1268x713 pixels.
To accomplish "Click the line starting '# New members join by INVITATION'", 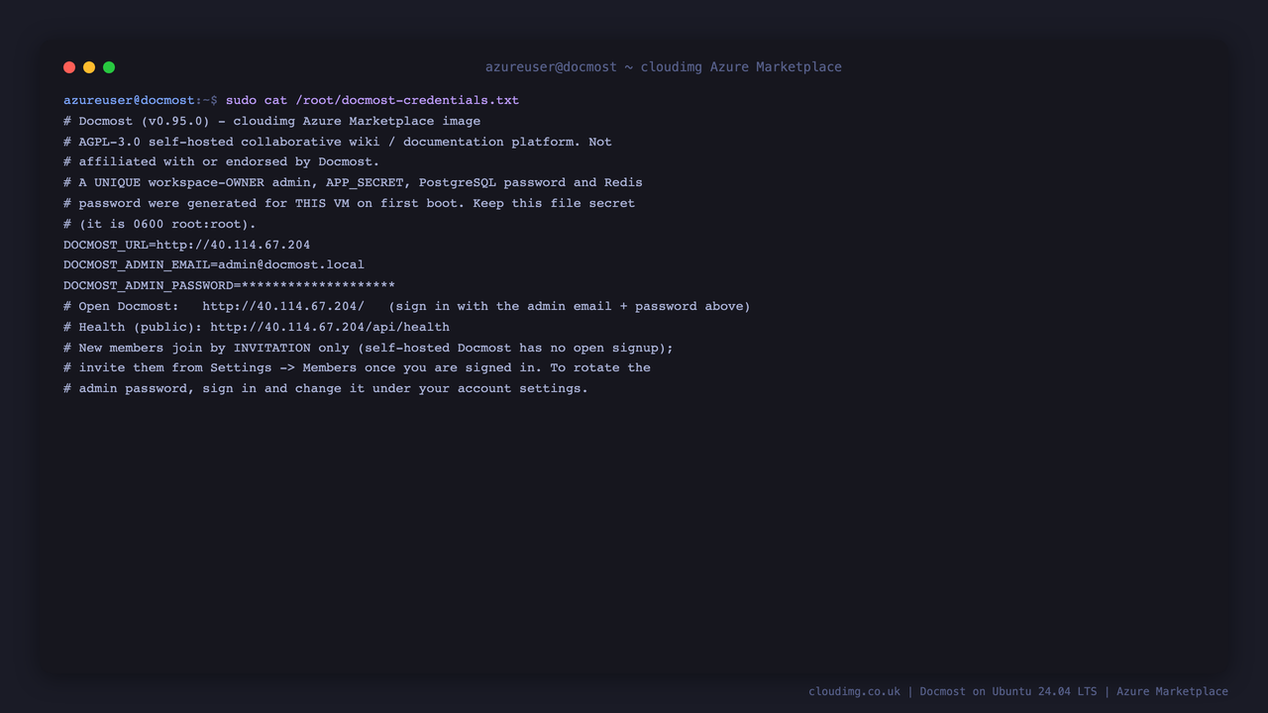I will (369, 348).
